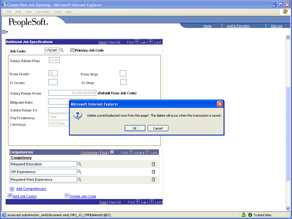Image resolution: width=292 pixels, height=219 pixels.
Task: Close the Microsoft Internet Explorer dialog
Action: (220, 104)
